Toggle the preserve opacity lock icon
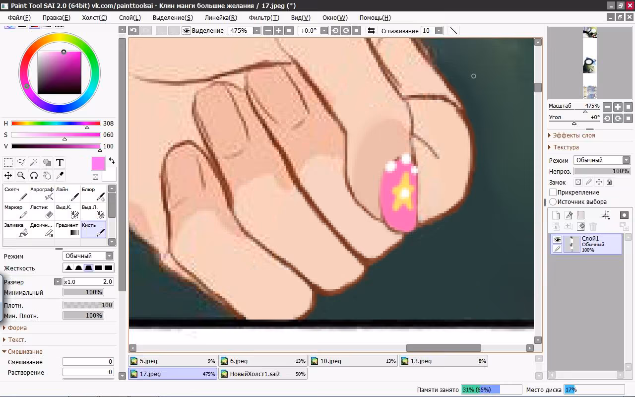The height and width of the screenshot is (397, 635). [578, 182]
